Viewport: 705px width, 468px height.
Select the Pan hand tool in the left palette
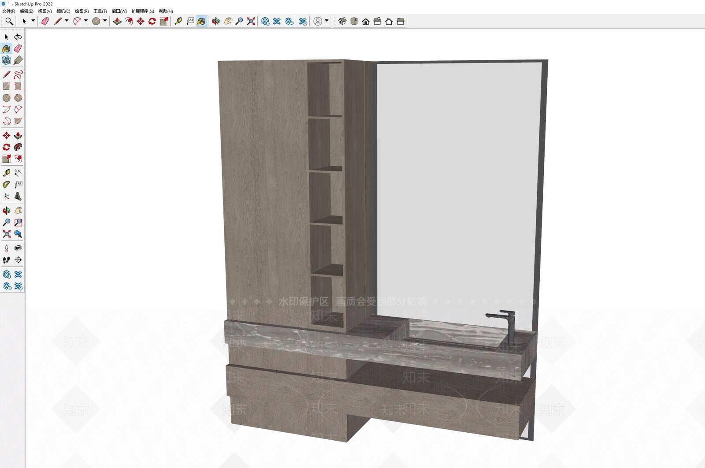tap(18, 211)
